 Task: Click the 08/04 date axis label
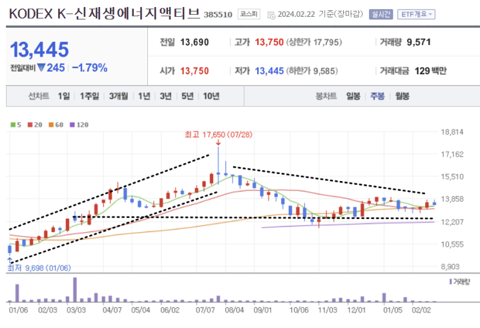tap(235, 311)
